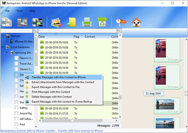Open the File menu

(8, 11)
